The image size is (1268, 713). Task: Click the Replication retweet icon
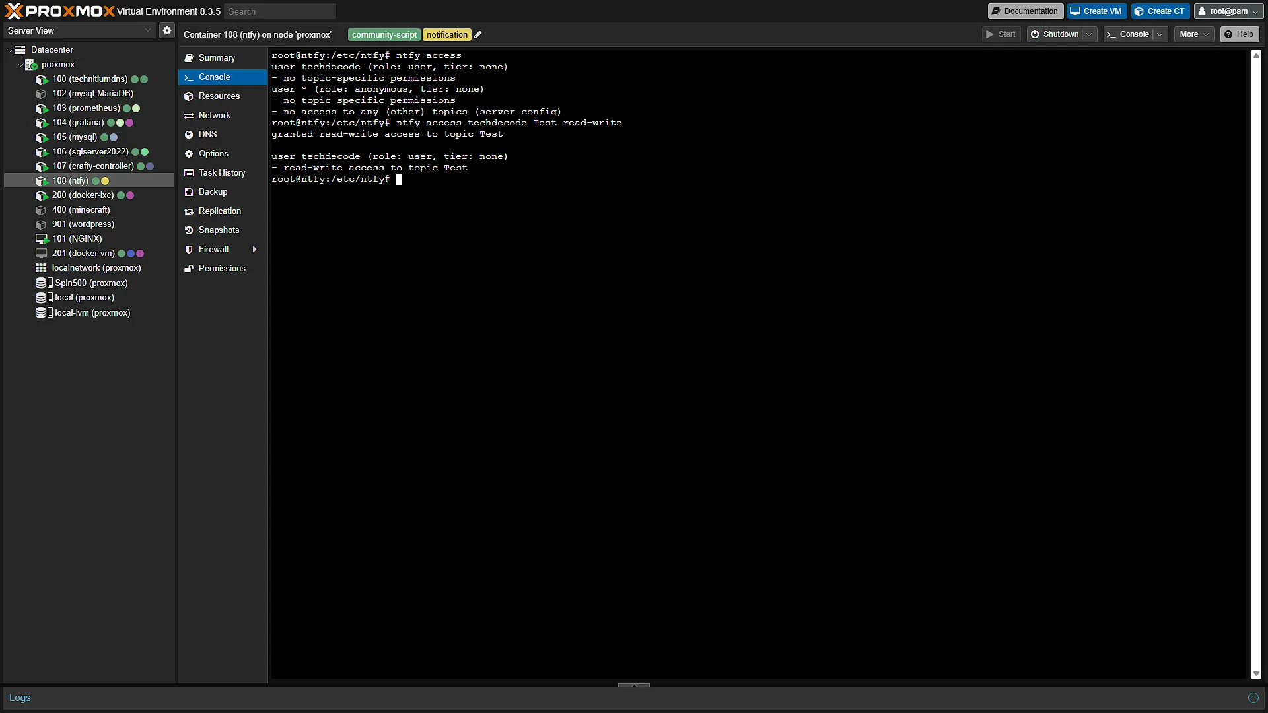[x=189, y=211]
